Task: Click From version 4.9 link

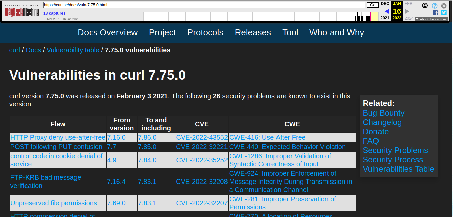Action: (x=112, y=160)
